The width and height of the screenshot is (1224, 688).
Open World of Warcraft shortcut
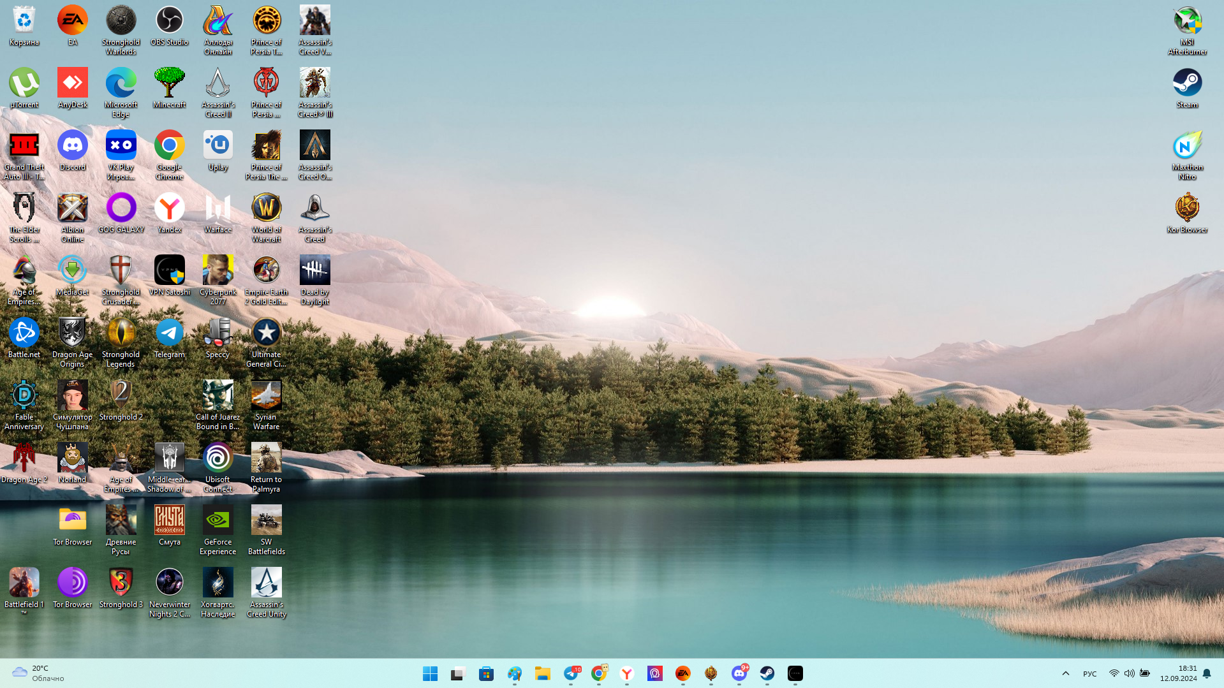[267, 218]
